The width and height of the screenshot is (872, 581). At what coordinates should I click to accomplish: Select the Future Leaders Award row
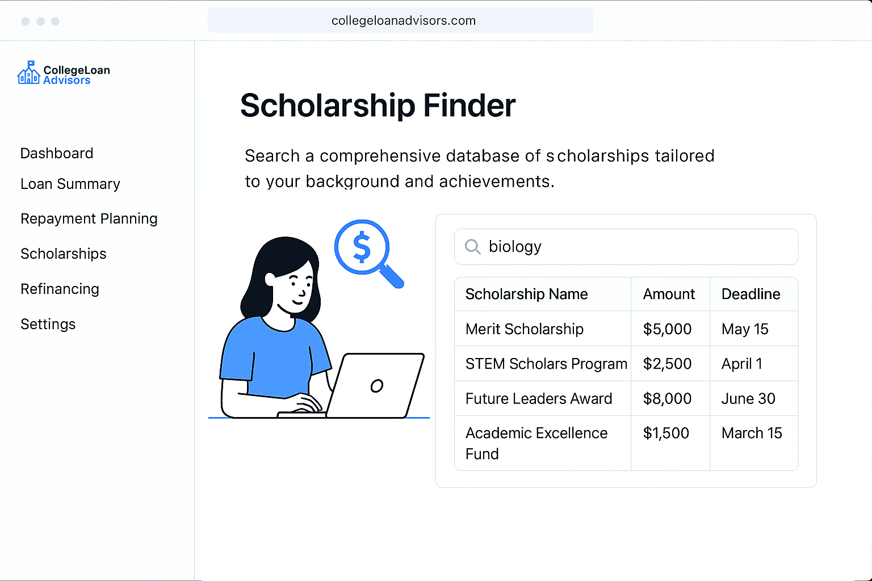(539, 398)
